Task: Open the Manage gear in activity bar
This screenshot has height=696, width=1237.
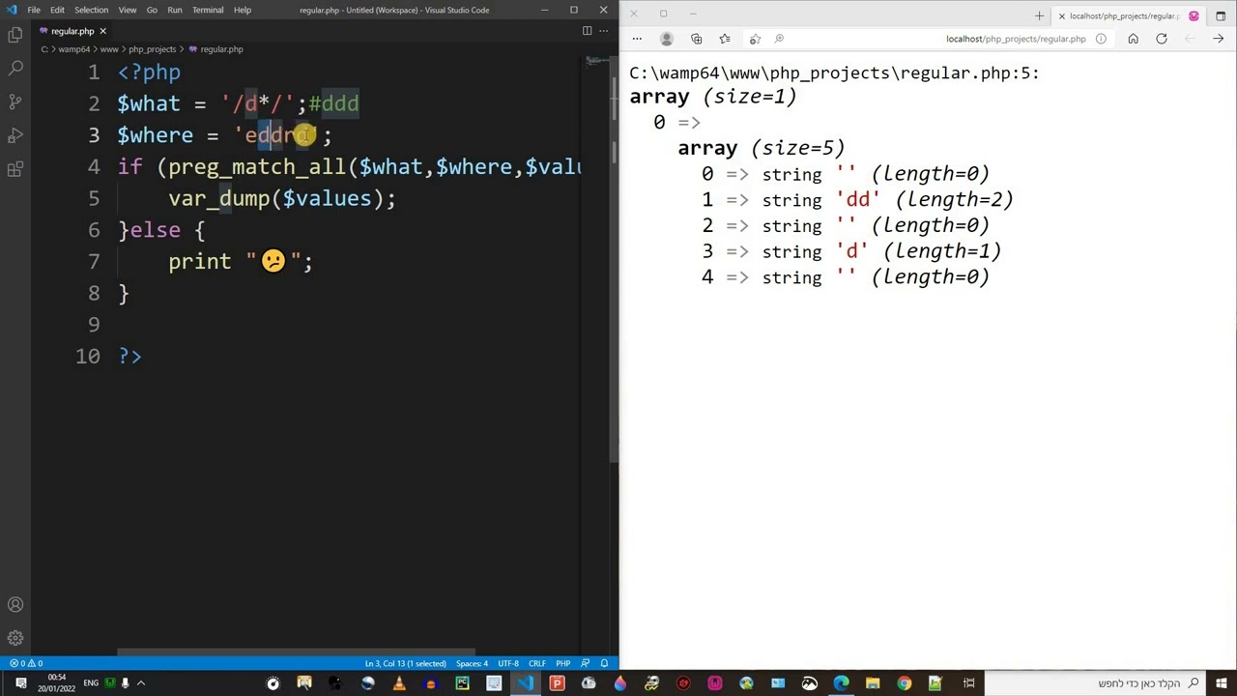Action: click(x=15, y=638)
